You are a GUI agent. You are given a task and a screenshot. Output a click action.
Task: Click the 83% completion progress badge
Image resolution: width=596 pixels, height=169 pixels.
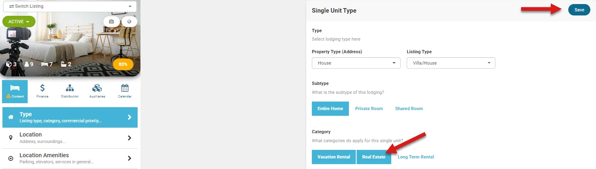click(x=123, y=64)
